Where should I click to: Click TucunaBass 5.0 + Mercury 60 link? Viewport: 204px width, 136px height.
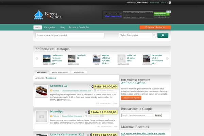click(x=157, y=60)
